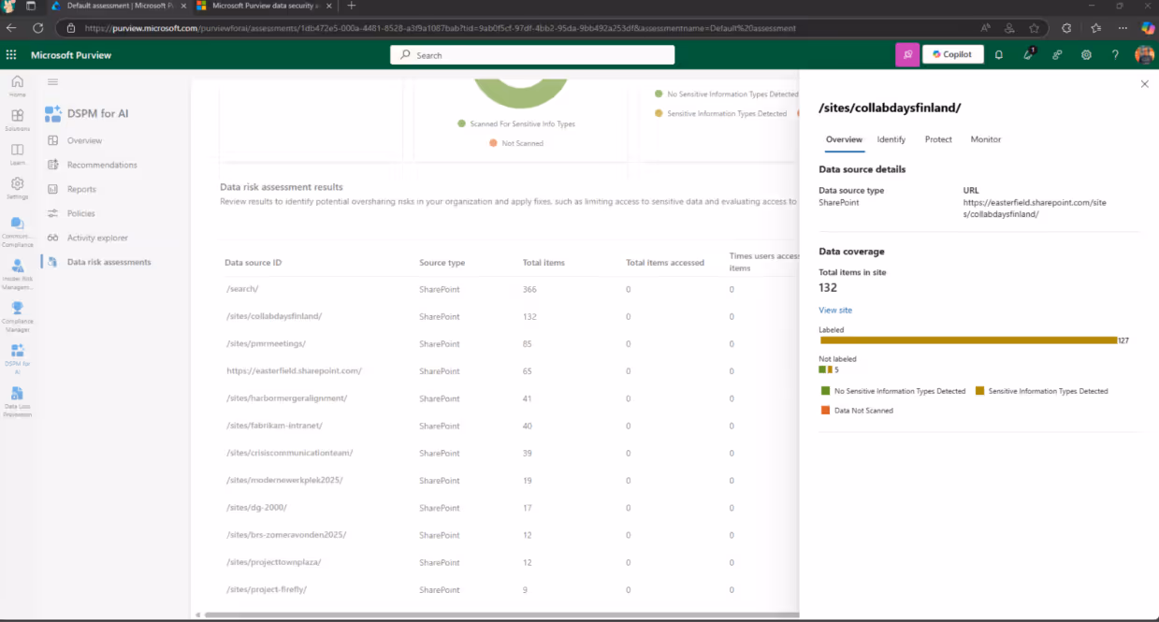Image resolution: width=1159 pixels, height=622 pixels.
Task: Select the /search/ data source row
Action: pyautogui.click(x=510, y=289)
